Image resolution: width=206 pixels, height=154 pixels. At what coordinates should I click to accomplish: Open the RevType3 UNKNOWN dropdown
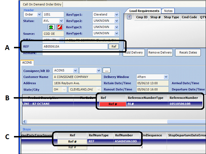(117, 27)
